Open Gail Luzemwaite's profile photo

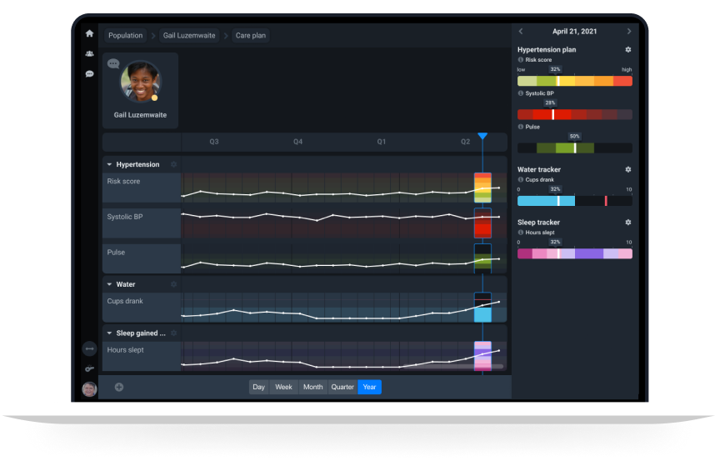click(x=141, y=82)
